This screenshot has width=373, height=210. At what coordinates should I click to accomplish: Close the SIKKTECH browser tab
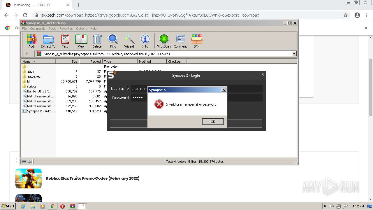click(68, 5)
